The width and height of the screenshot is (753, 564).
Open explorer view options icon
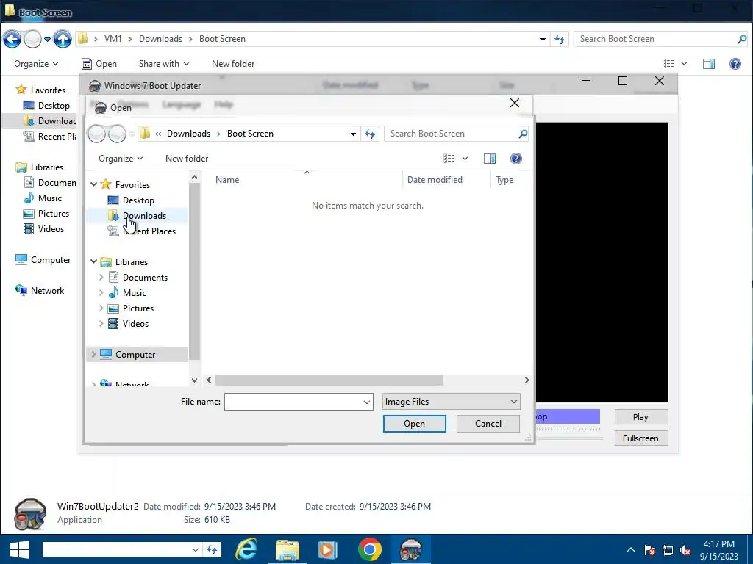coord(668,64)
